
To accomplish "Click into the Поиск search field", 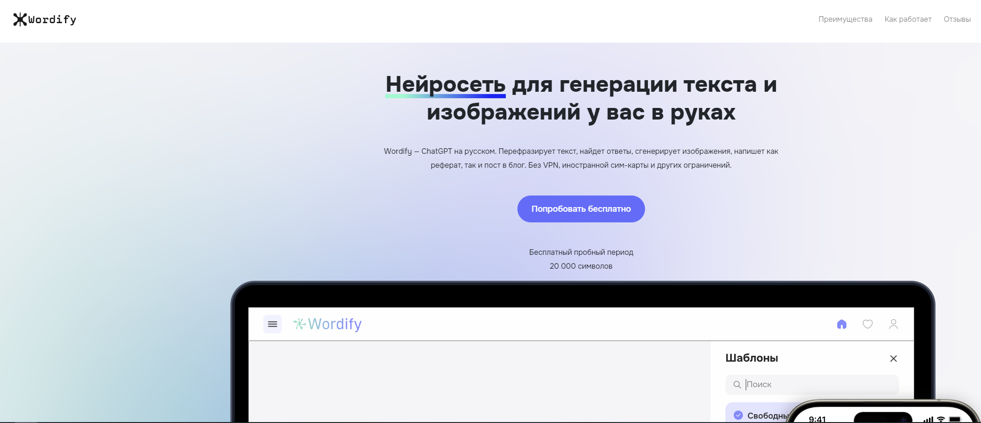I will 817,385.
